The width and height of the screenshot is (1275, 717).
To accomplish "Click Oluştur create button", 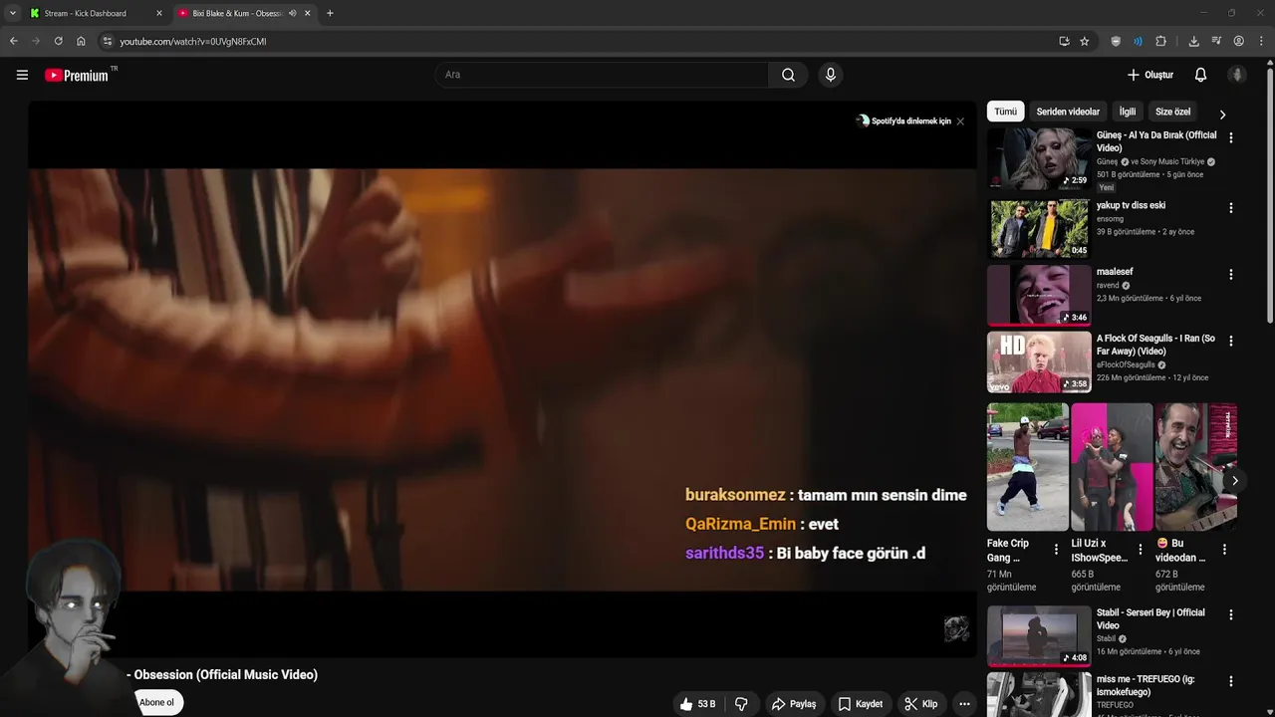I will 1149,75.
